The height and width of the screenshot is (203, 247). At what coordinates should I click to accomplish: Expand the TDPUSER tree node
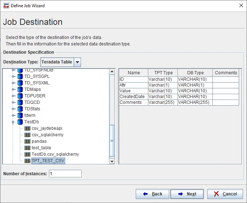pos(13,96)
